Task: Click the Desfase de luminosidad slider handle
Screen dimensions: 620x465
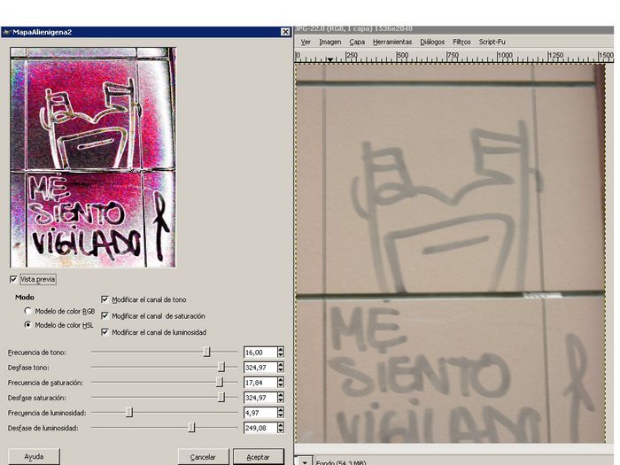Action: click(191, 428)
